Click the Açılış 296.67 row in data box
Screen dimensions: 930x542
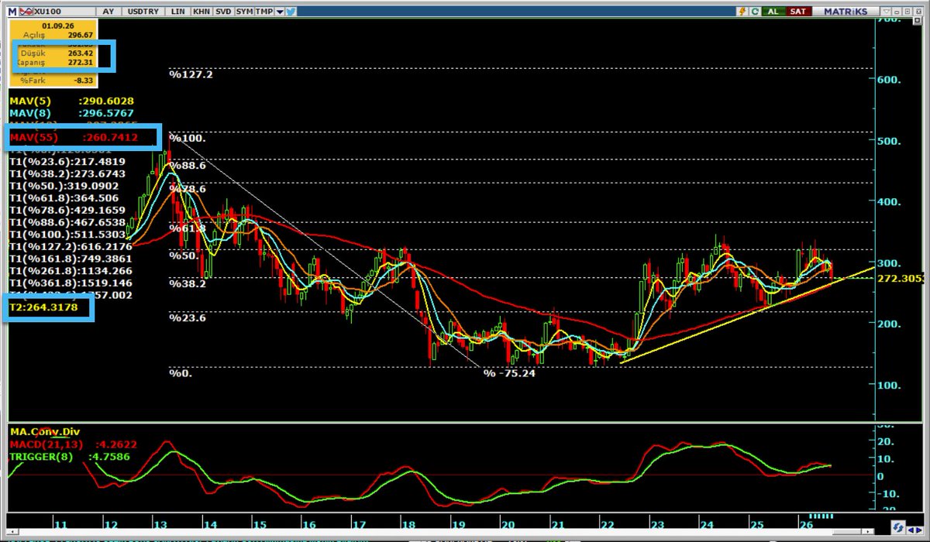pyautogui.click(x=58, y=36)
